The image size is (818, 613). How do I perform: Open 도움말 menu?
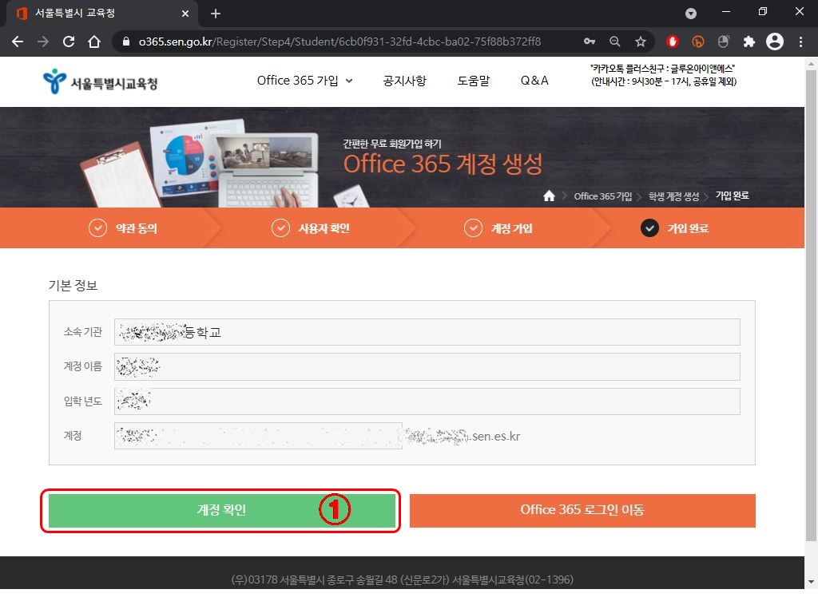point(473,81)
